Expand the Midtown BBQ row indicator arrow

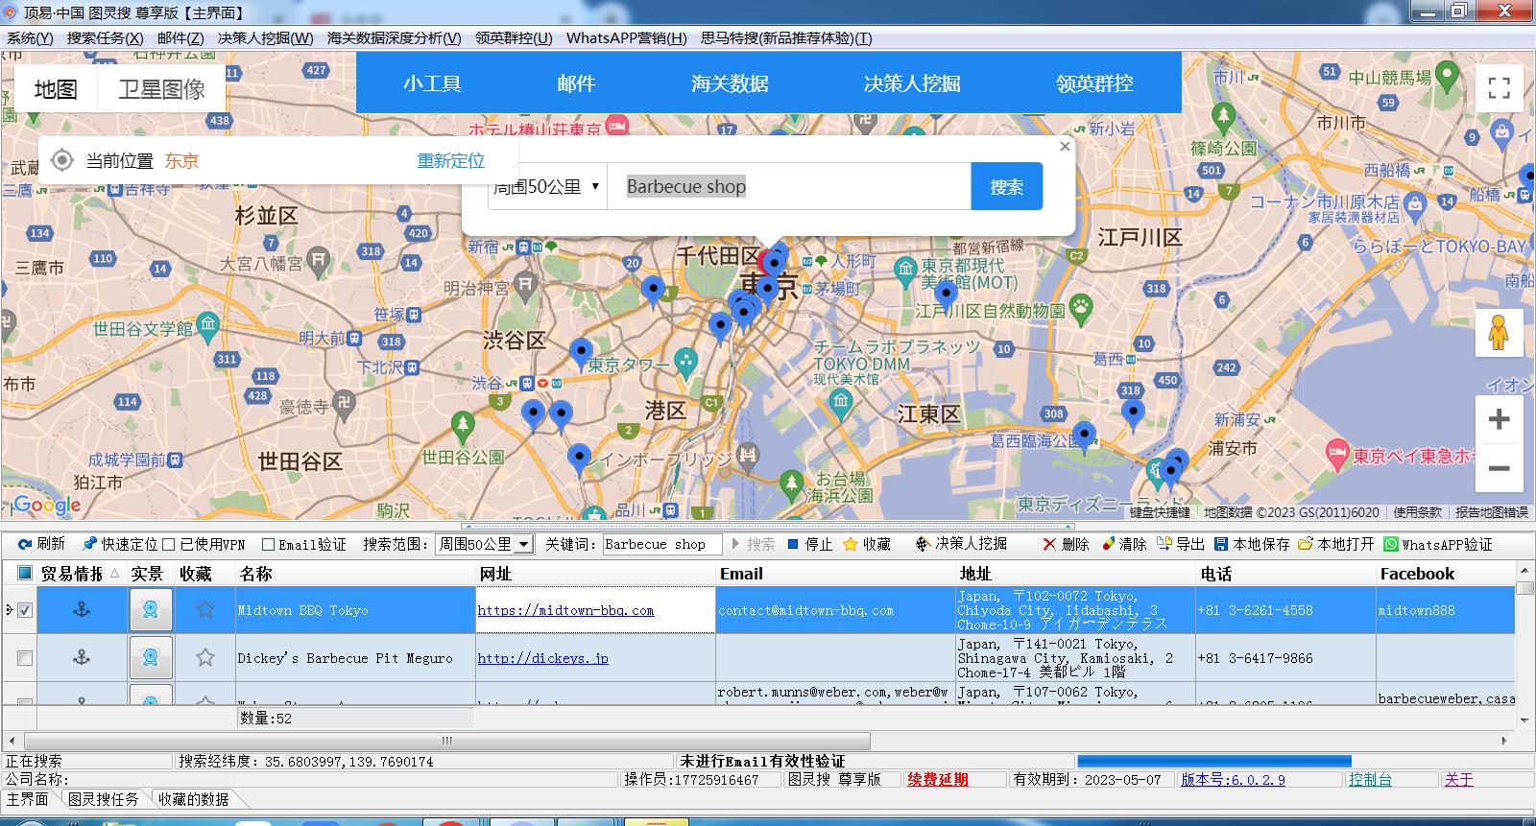(x=9, y=609)
